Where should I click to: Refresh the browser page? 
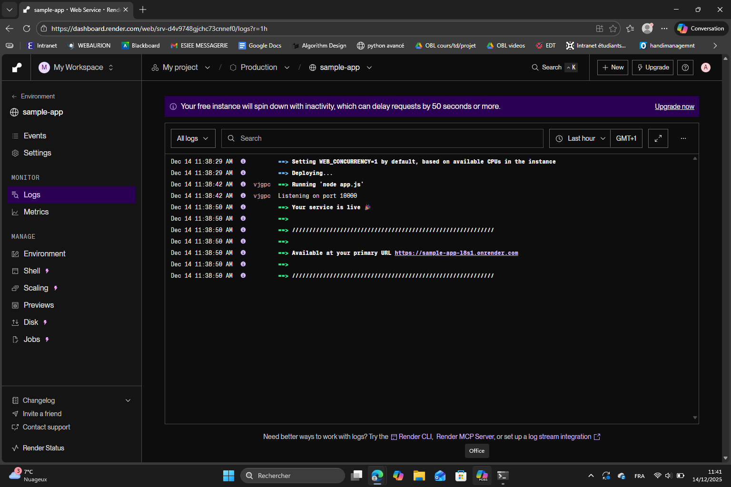27,29
